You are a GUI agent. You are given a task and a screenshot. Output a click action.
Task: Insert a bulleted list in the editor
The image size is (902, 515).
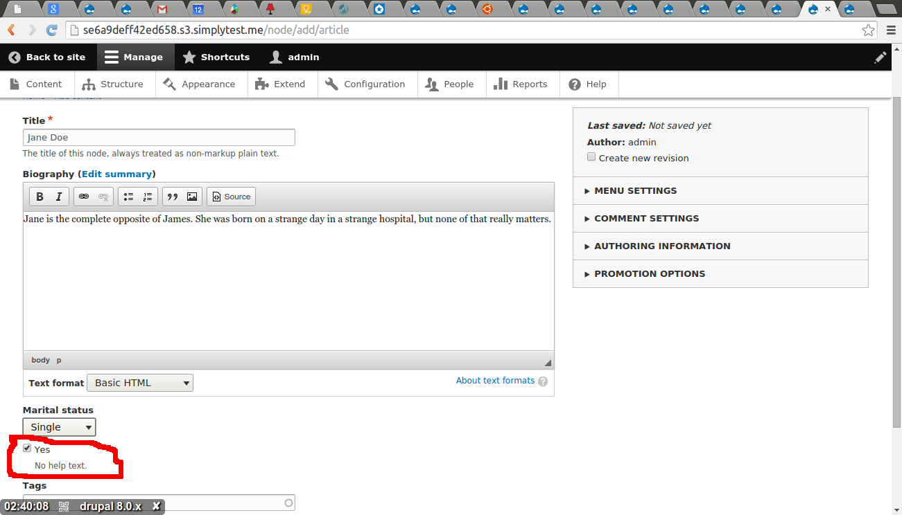point(128,196)
